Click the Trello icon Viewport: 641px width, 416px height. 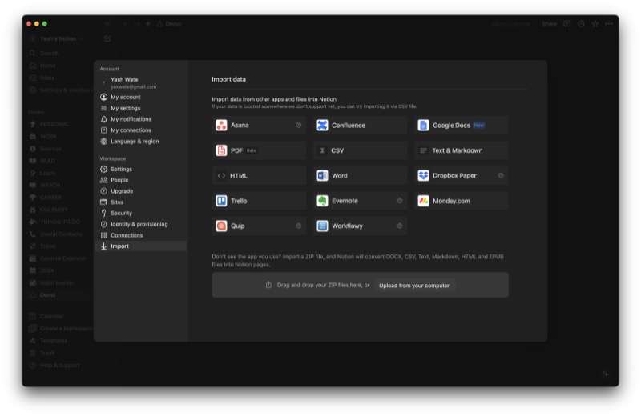[x=221, y=201]
